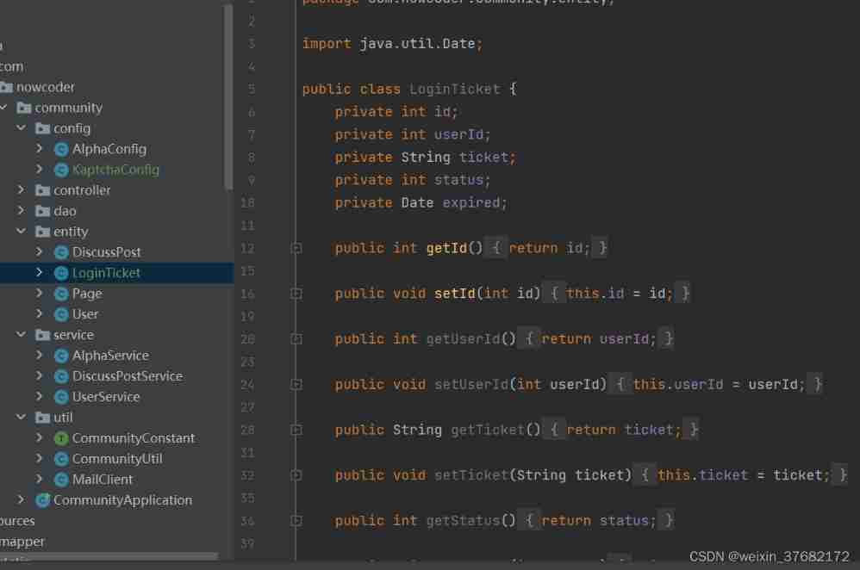This screenshot has height=570, width=860.
Task: Click the CommunityApplication class icon
Action: coord(42,500)
